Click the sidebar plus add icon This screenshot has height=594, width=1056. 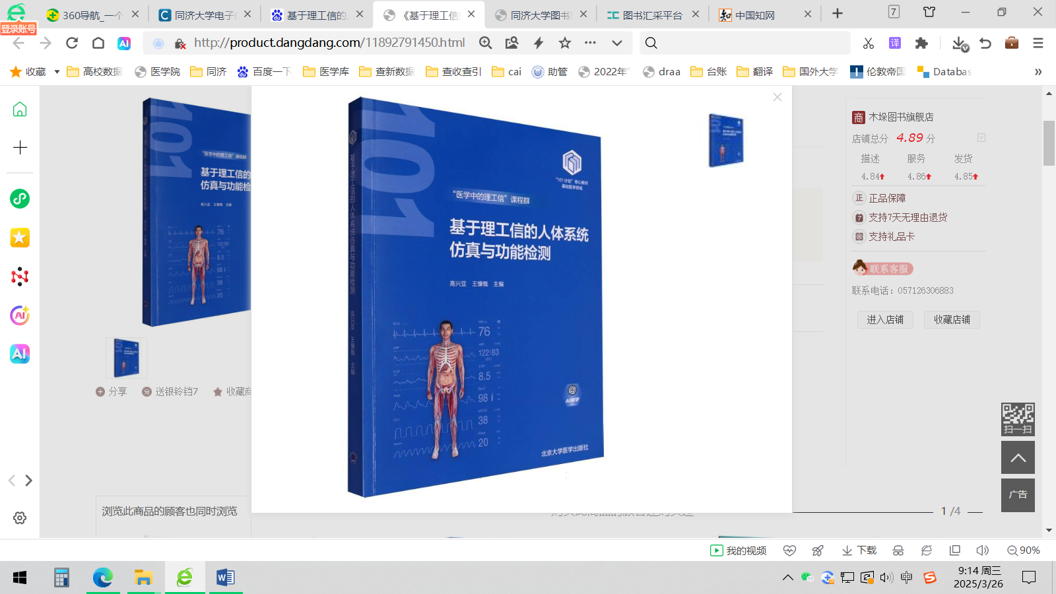(20, 147)
